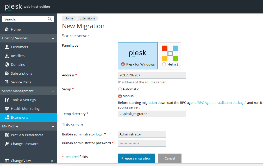Click the Resellers icon in sidebar
Screen dimensions: 263x166
pyautogui.click(x=7, y=56)
